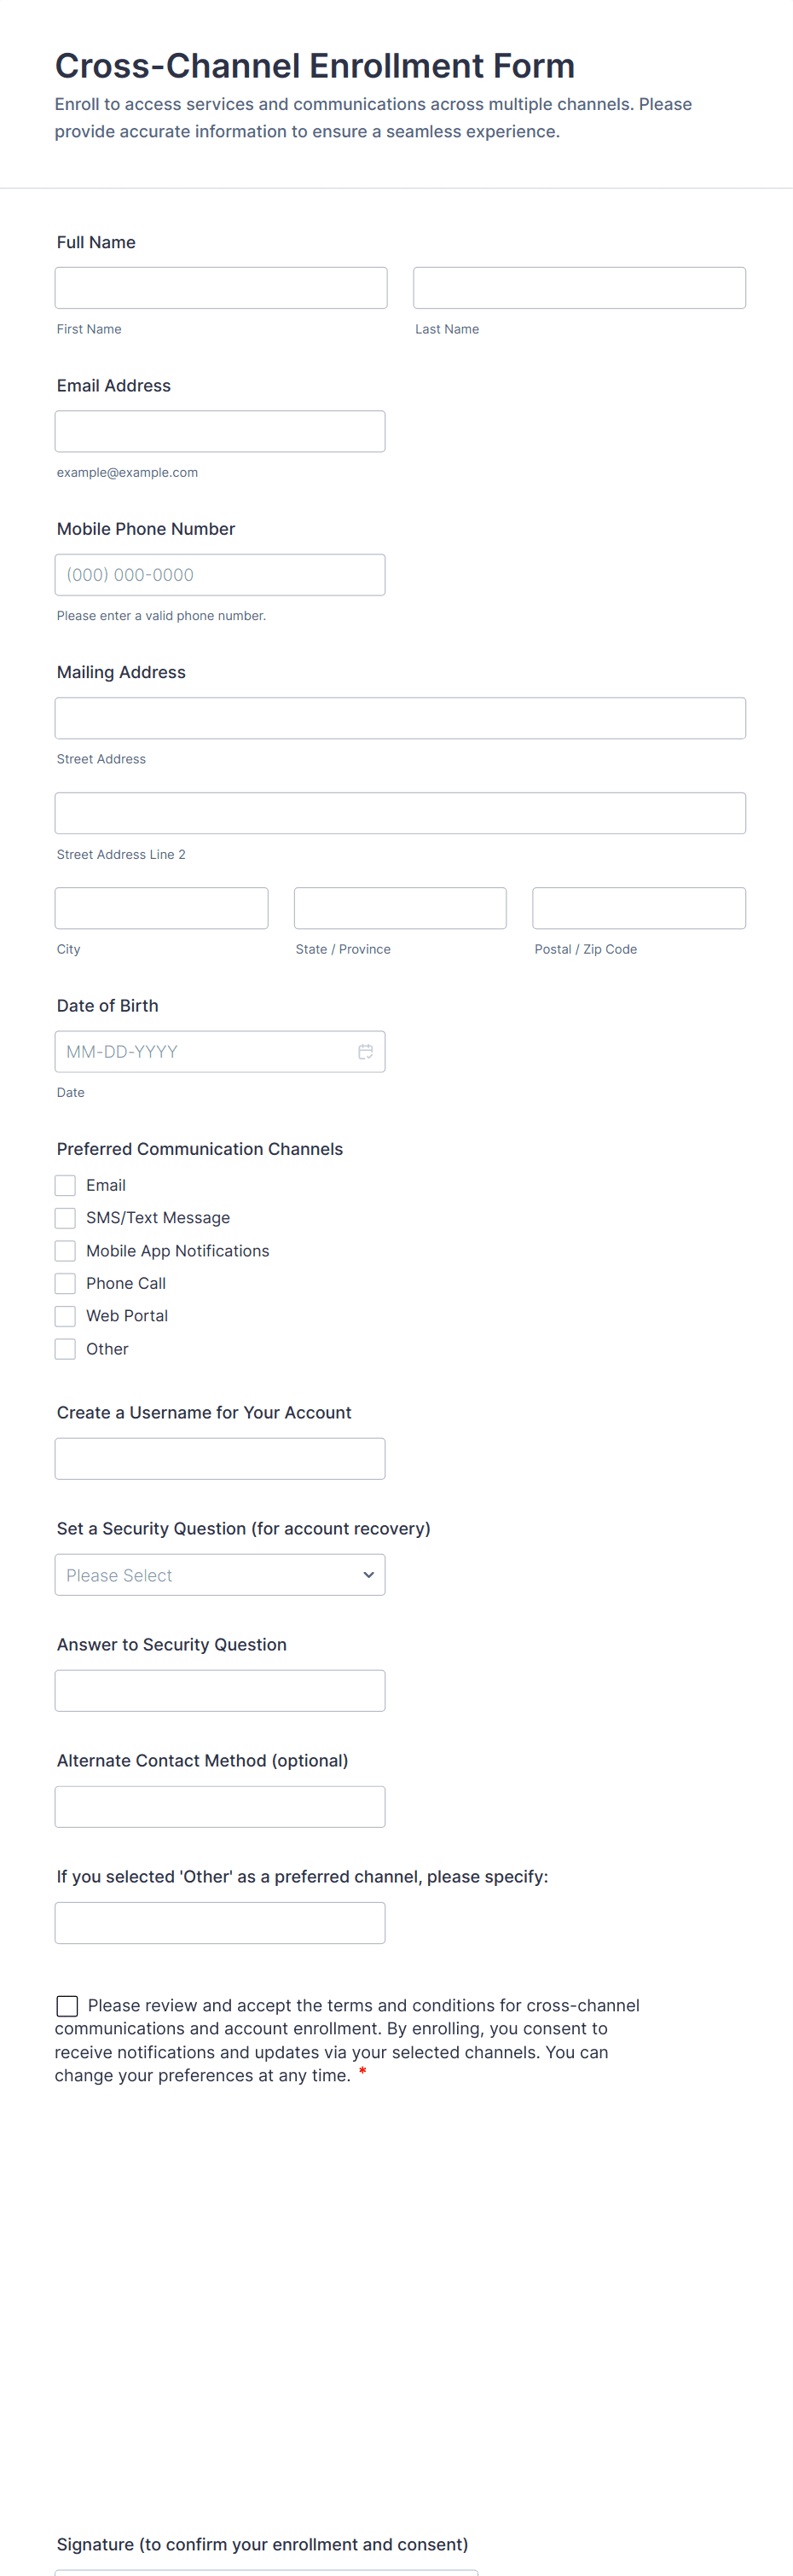Click the Postal / Zip Code field
Image resolution: width=793 pixels, height=2576 pixels.
(639, 908)
